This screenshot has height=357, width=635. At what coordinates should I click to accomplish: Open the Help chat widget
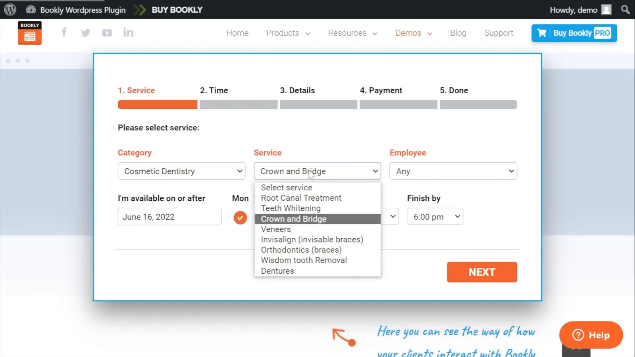(591, 335)
